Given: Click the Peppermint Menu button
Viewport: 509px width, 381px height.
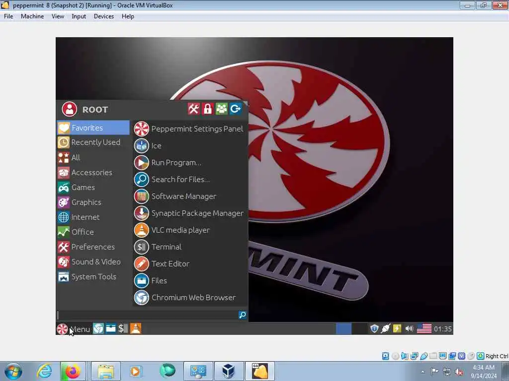Looking at the screenshot, I should click(x=74, y=329).
